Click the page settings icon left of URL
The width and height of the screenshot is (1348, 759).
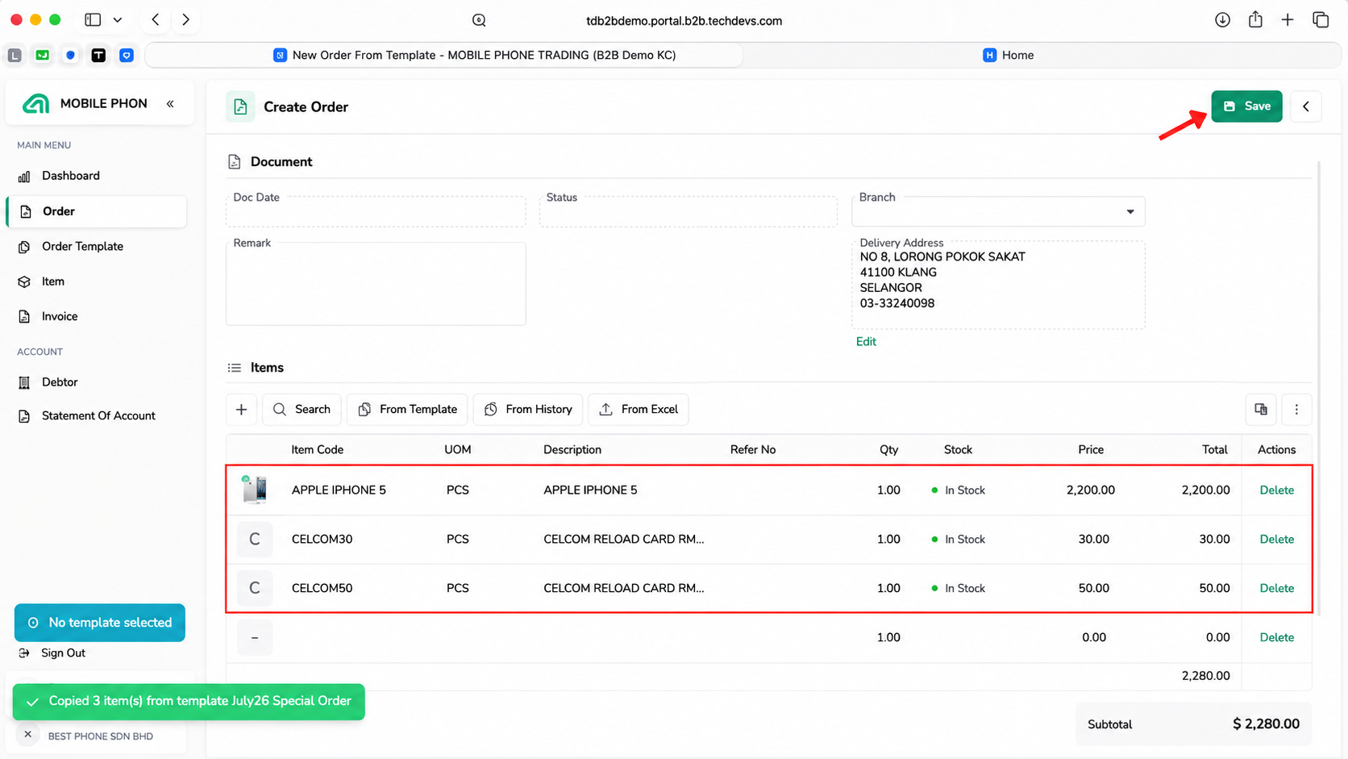pyautogui.click(x=479, y=21)
